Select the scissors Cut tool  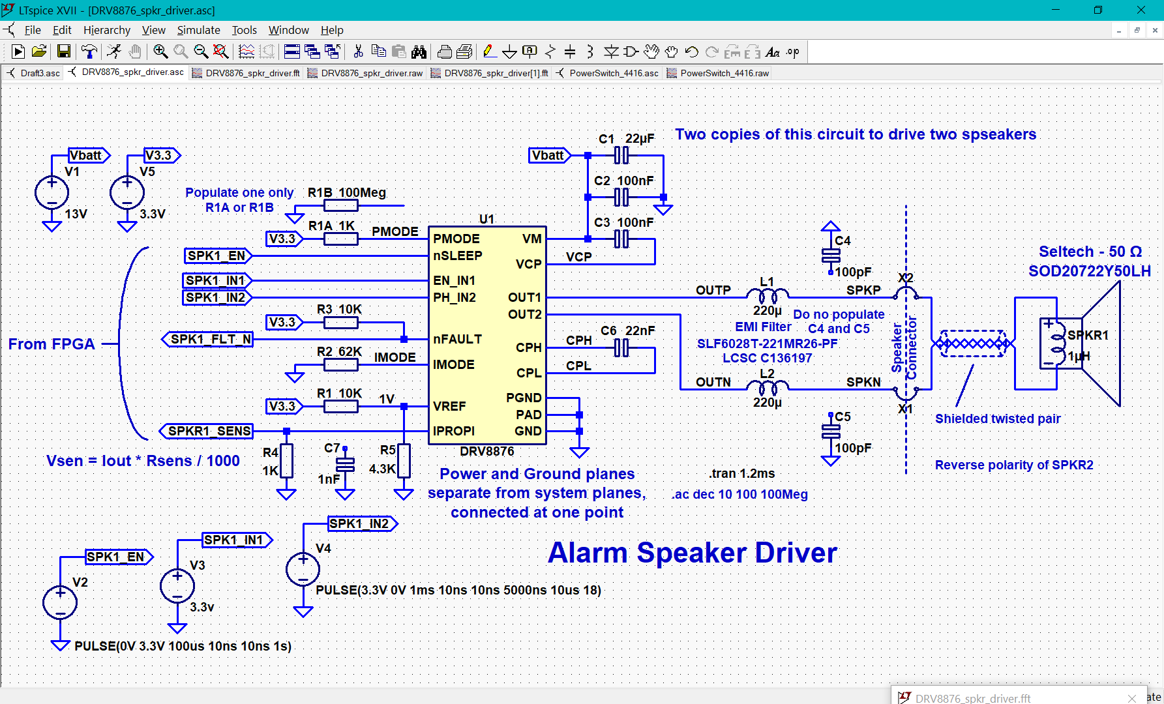[358, 51]
